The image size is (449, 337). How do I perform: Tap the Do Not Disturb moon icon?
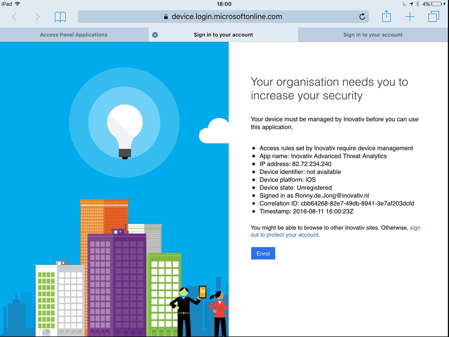tap(404, 4)
